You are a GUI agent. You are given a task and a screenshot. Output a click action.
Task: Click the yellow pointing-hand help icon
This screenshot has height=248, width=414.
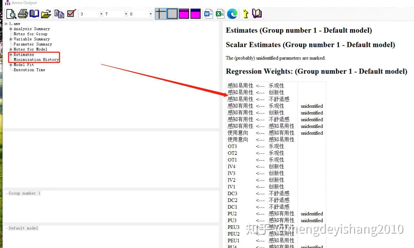(245, 14)
